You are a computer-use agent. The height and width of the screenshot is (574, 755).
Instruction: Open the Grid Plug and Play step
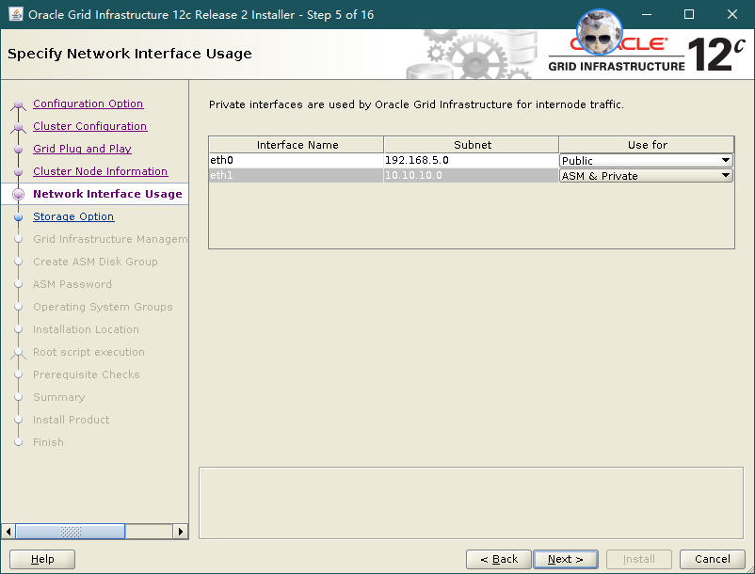click(82, 149)
